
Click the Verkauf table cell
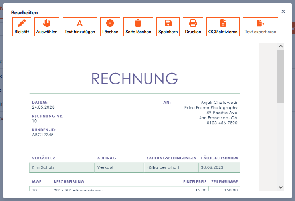tap(119, 167)
